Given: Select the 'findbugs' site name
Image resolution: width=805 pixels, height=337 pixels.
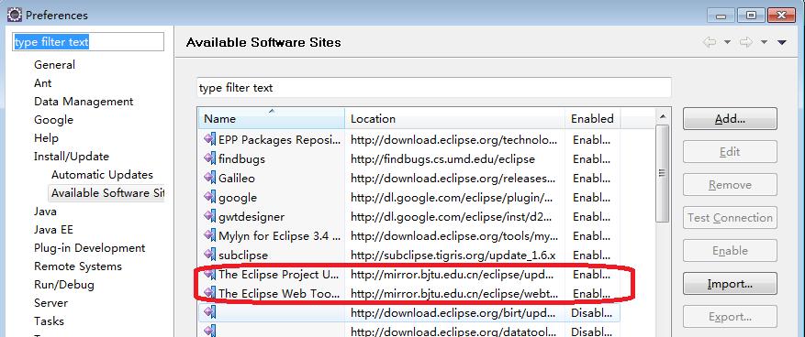Looking at the screenshot, I should point(241,158).
